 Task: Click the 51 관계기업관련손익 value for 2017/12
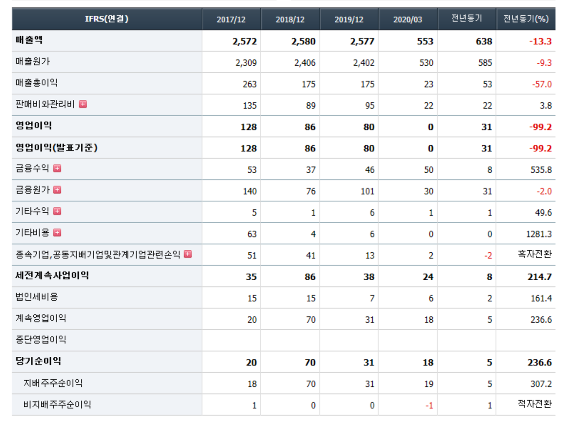click(x=252, y=256)
